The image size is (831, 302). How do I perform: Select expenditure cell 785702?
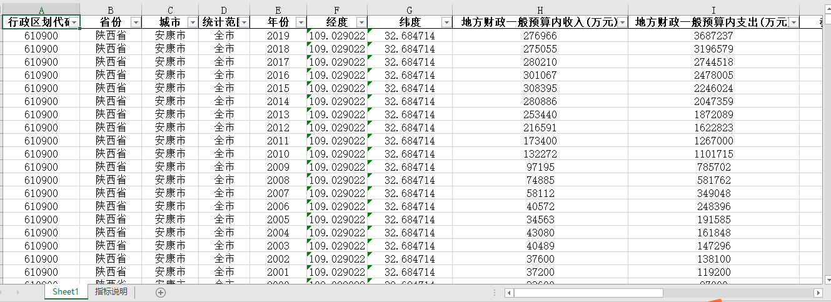pos(713,167)
